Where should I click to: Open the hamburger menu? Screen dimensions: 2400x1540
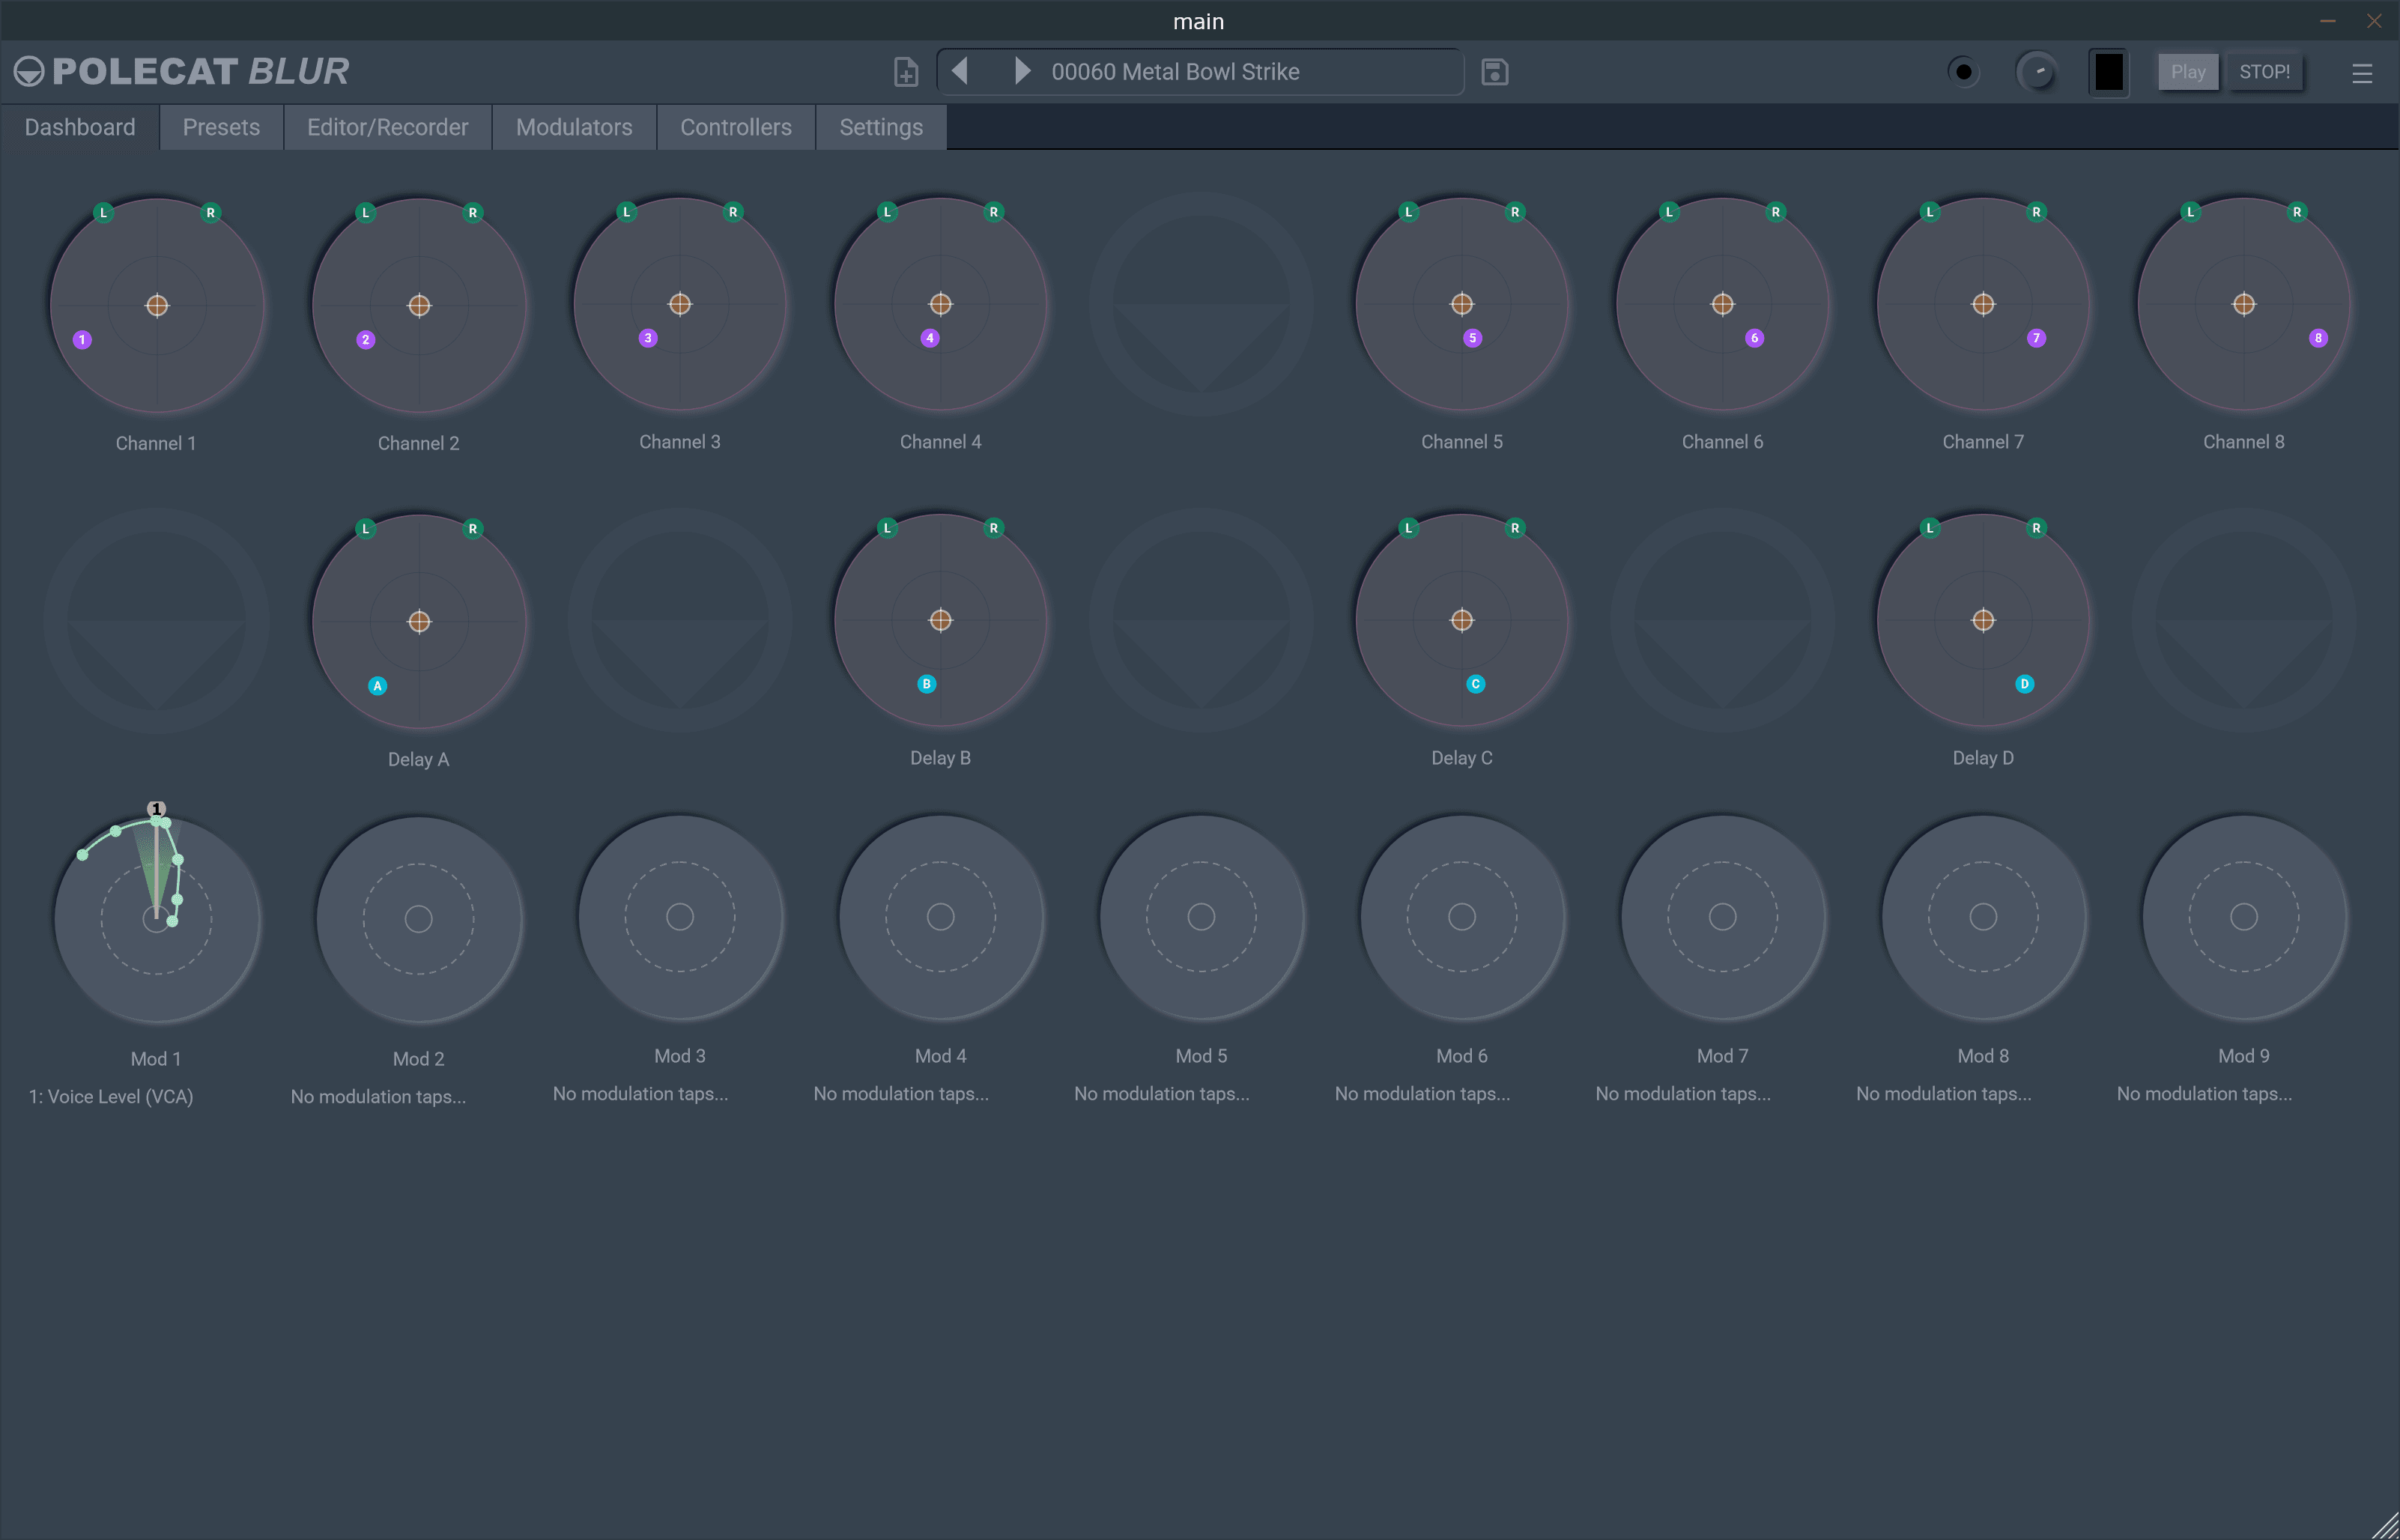2361,73
